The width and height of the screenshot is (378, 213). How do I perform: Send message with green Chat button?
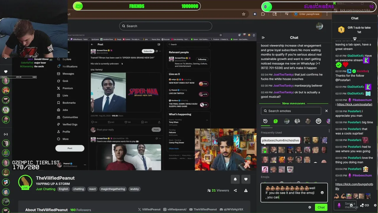[x=321, y=207]
